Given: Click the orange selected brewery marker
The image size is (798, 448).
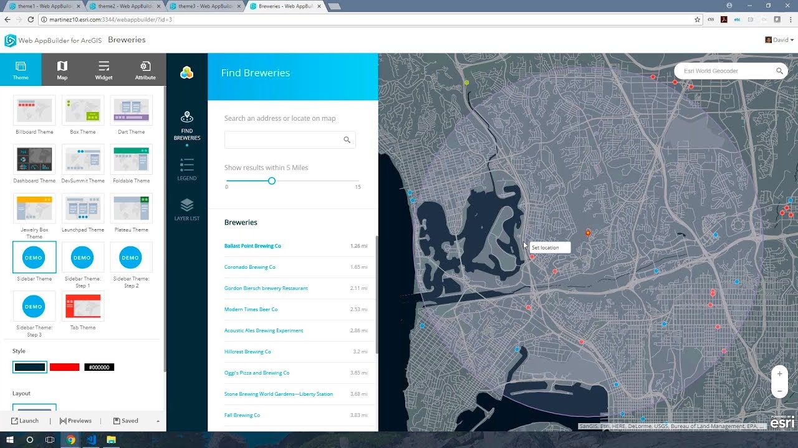Looking at the screenshot, I should pyautogui.click(x=588, y=233).
